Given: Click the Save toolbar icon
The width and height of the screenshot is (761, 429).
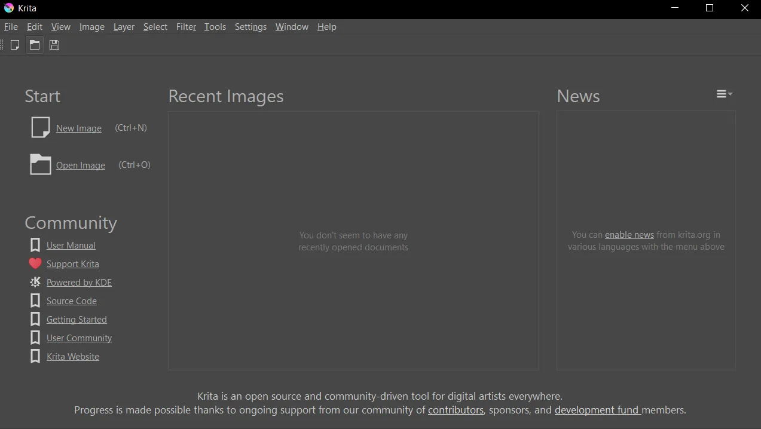Looking at the screenshot, I should point(54,45).
